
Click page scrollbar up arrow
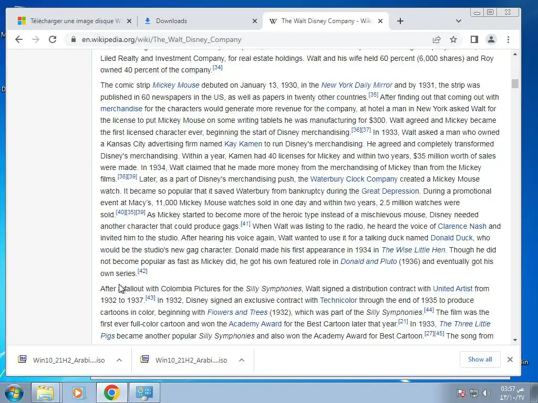tap(515, 54)
